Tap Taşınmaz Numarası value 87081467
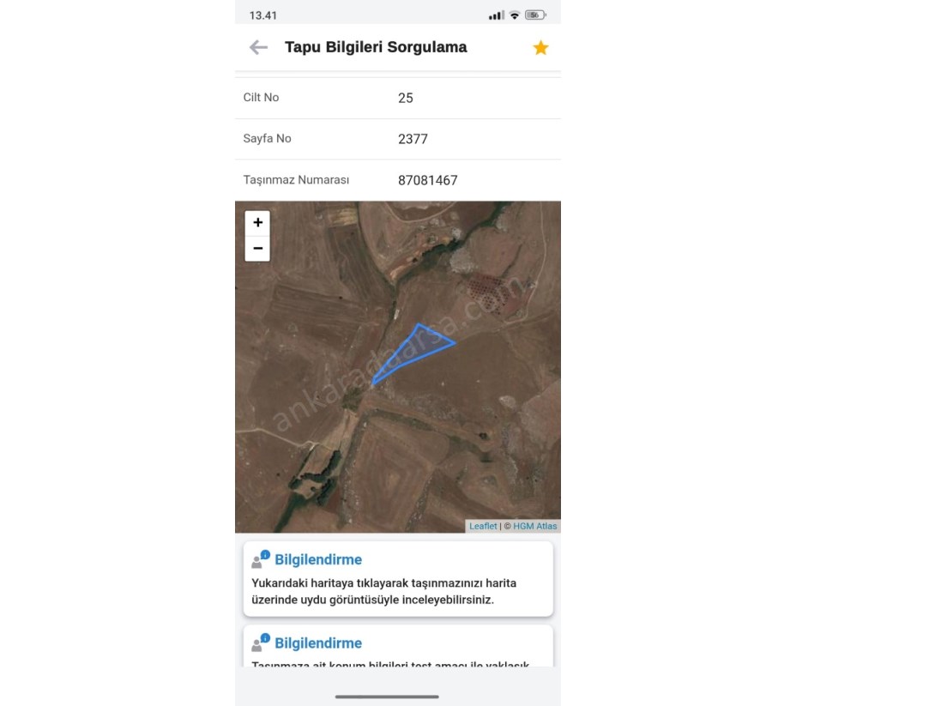 [x=428, y=180]
